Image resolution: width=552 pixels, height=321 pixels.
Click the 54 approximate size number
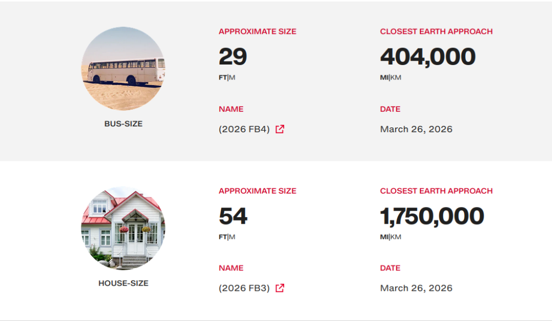tap(233, 216)
